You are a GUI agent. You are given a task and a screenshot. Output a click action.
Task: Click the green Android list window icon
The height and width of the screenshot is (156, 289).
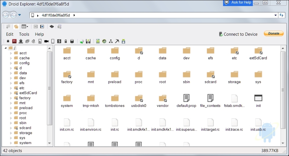tap(98, 41)
